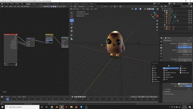Jump to the timeline end frame button
The width and height of the screenshot is (193, 109).
85,97
